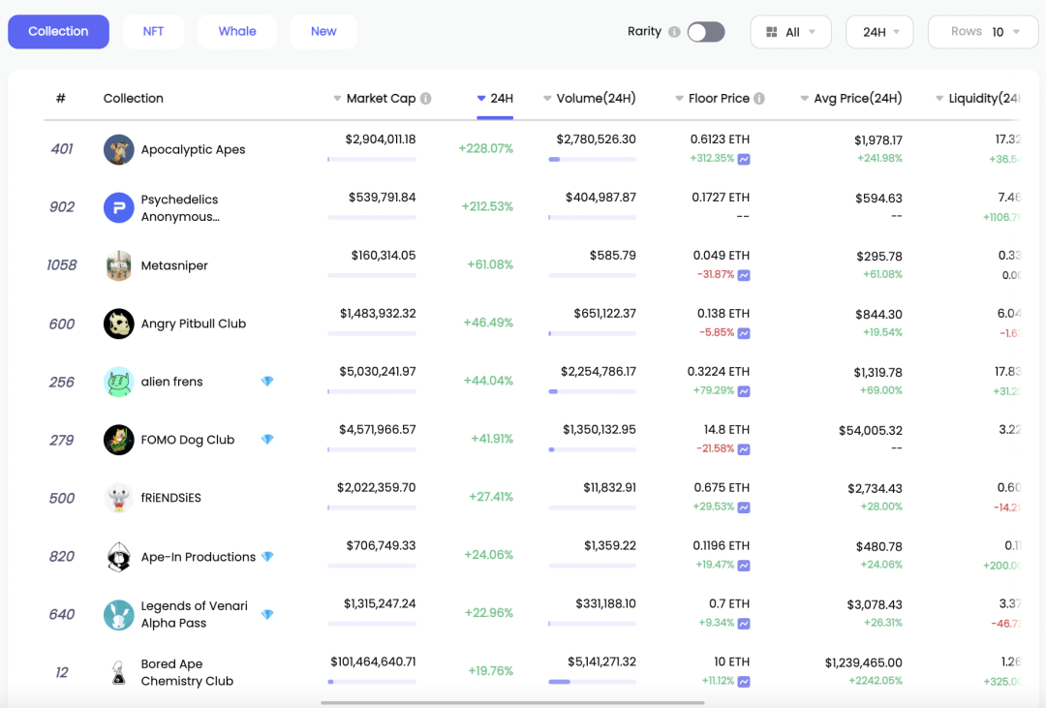
Task: Open floor price chart for Bored Ape Chemistry Club
Action: tap(744, 681)
